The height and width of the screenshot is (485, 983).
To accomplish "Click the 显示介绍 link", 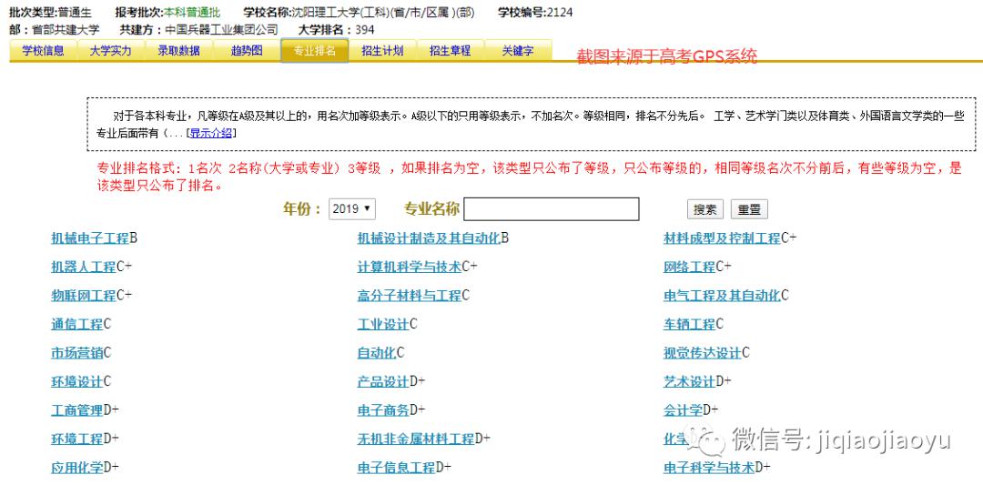I will 211,133.
